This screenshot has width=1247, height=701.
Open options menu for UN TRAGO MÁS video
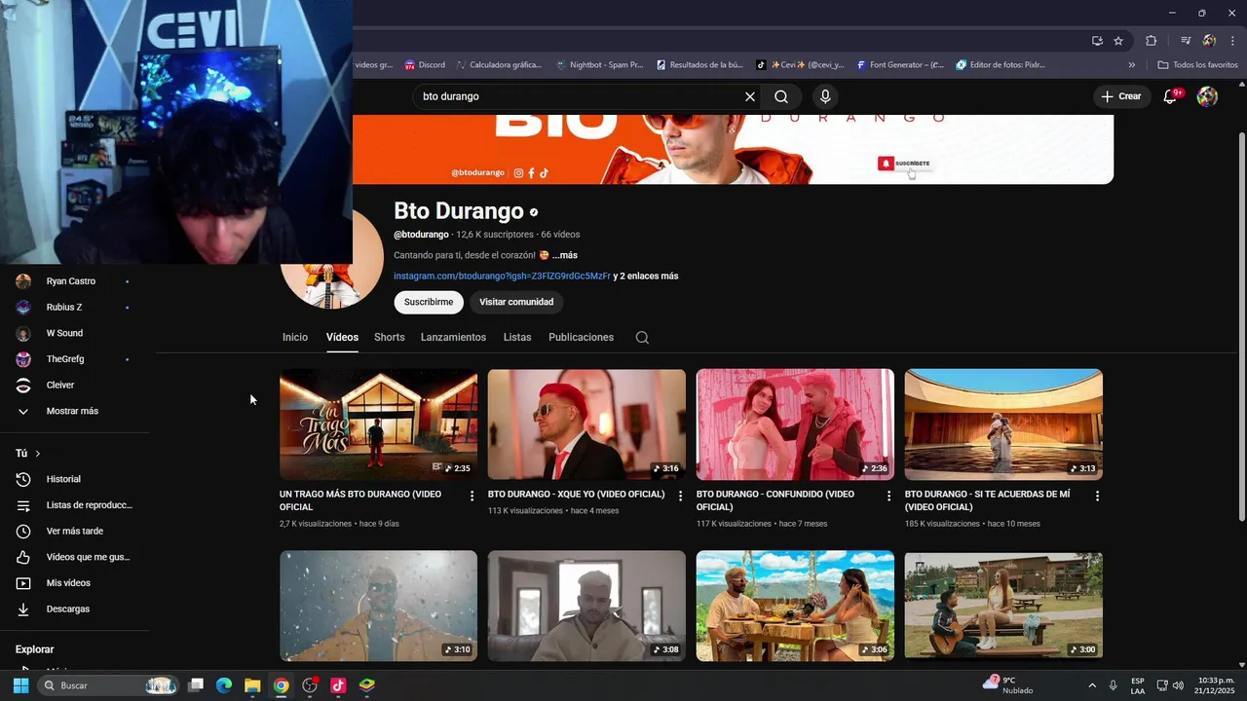point(472,496)
